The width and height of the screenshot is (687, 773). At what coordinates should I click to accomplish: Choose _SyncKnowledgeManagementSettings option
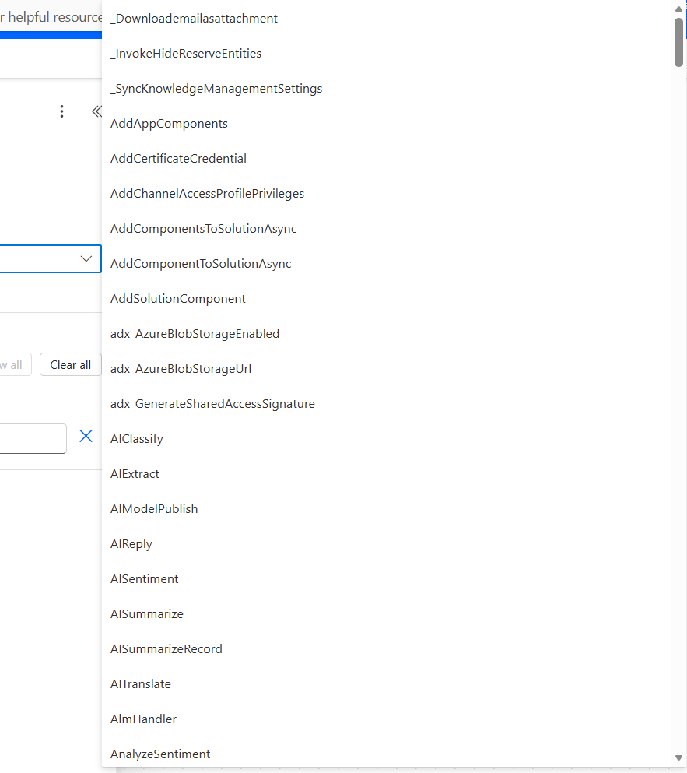point(216,89)
